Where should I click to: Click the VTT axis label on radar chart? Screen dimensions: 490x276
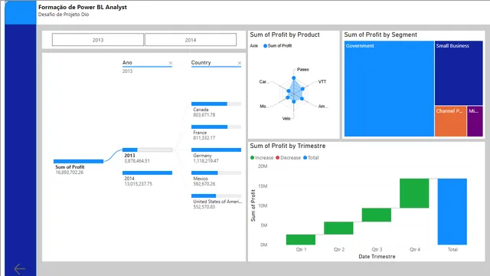(x=322, y=82)
